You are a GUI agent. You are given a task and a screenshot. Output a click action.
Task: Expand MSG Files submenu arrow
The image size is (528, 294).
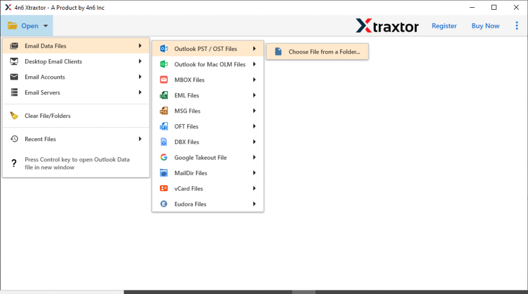coord(254,111)
